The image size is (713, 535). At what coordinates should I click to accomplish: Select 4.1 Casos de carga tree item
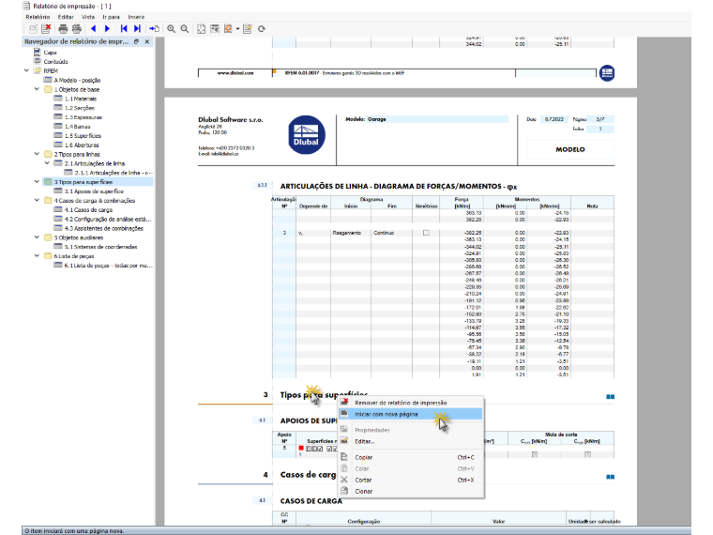83,209
